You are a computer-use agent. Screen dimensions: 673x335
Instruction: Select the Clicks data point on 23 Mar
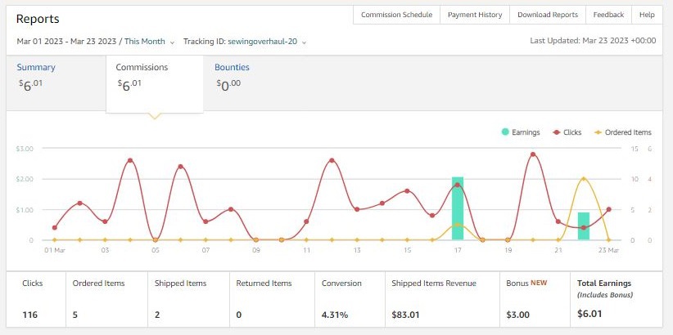608,209
